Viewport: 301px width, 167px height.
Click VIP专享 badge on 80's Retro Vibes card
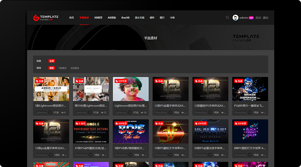tap(121, 124)
